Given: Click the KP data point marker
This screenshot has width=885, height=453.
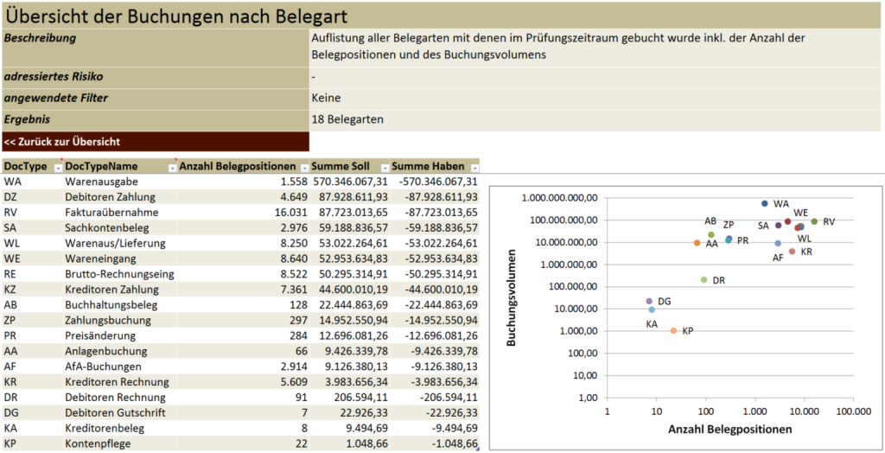Looking at the screenshot, I should pyautogui.click(x=673, y=330).
